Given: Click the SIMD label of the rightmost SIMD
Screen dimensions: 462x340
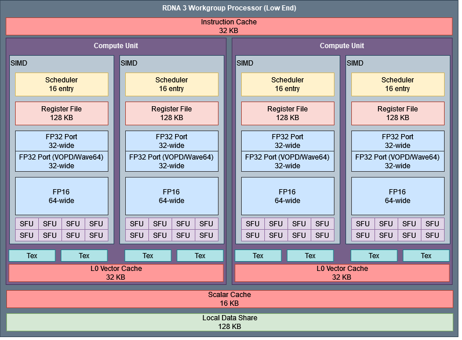Looking at the screenshot, I should point(355,63).
